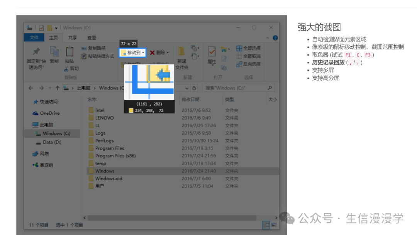Open the blue help question mark
This screenshot has width=417, height=235.
pyautogui.click(x=275, y=38)
